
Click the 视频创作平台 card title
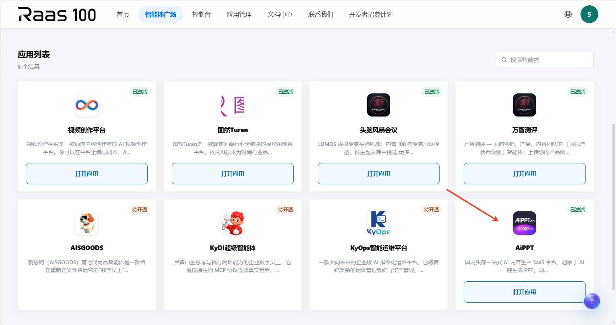pos(87,130)
